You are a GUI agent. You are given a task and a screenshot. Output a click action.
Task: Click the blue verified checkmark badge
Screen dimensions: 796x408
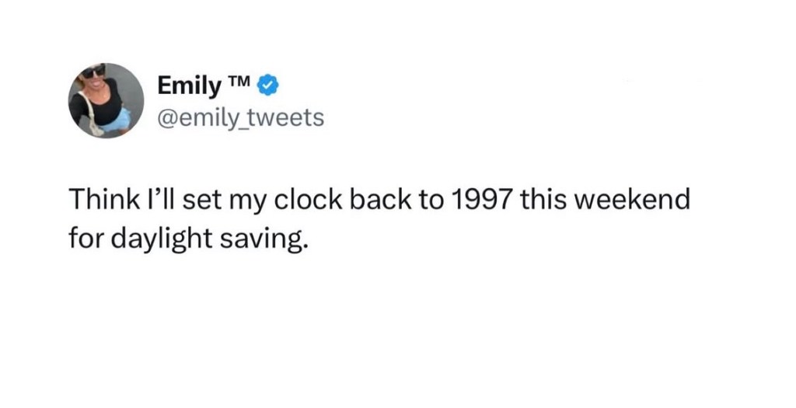[269, 85]
